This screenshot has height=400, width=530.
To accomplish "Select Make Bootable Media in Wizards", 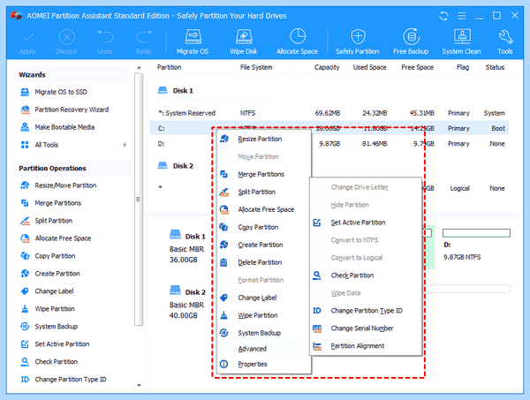I will pos(57,127).
